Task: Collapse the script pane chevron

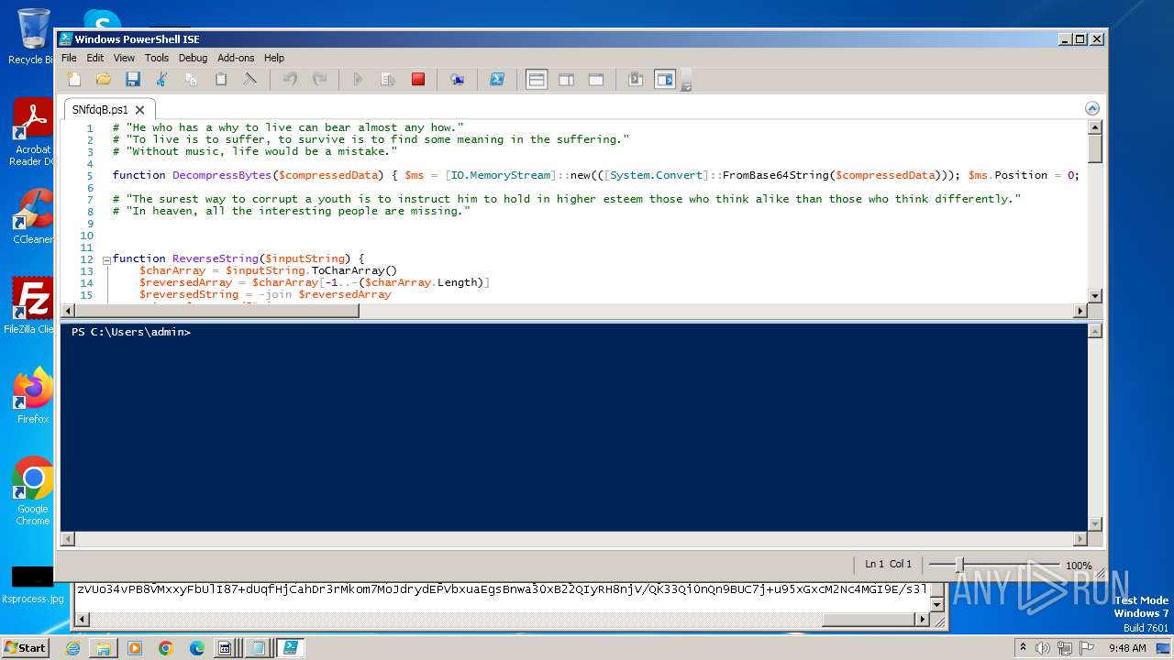Action: 1091,108
